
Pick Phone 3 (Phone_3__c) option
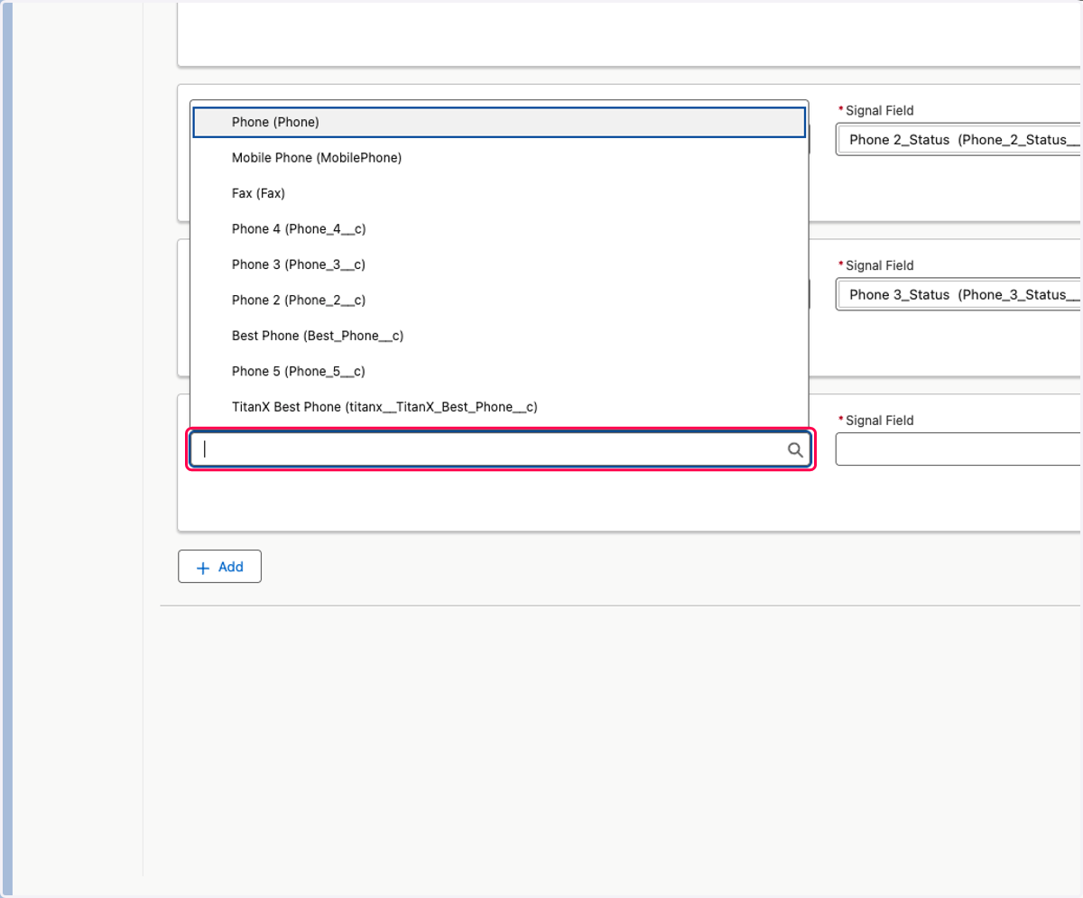pyautogui.click(x=499, y=264)
